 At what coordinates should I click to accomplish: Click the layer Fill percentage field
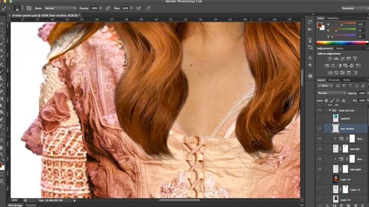tap(362, 101)
